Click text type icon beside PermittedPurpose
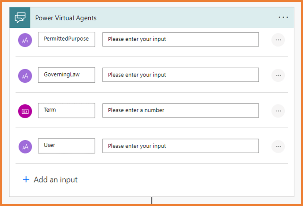The height and width of the screenshot is (206, 303). click(x=25, y=40)
